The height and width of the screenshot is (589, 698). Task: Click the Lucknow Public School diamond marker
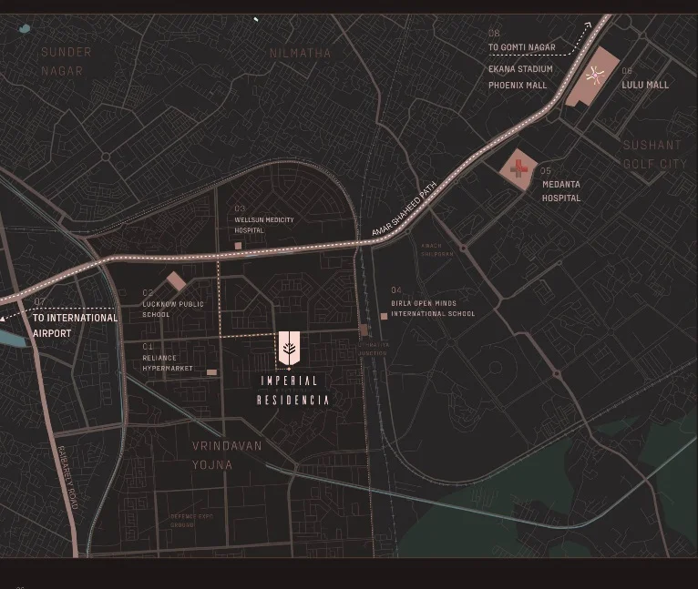(x=177, y=281)
